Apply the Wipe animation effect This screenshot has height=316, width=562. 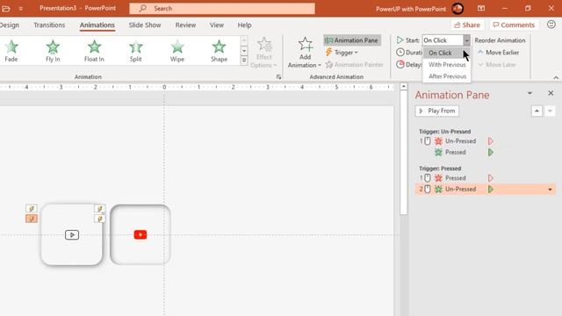(x=177, y=51)
